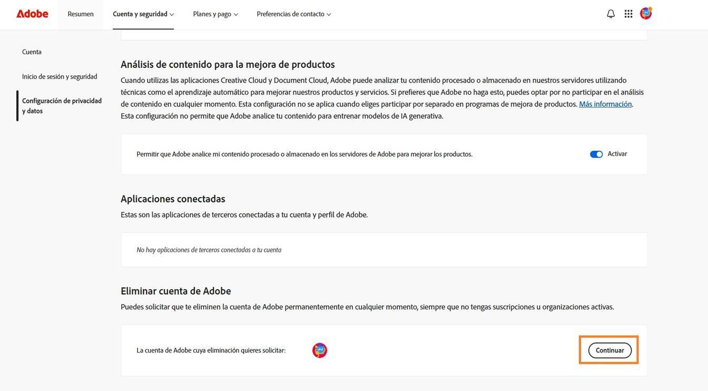Click the account avatar in Eliminar cuenta row
The image size is (708, 391).
[x=320, y=350]
